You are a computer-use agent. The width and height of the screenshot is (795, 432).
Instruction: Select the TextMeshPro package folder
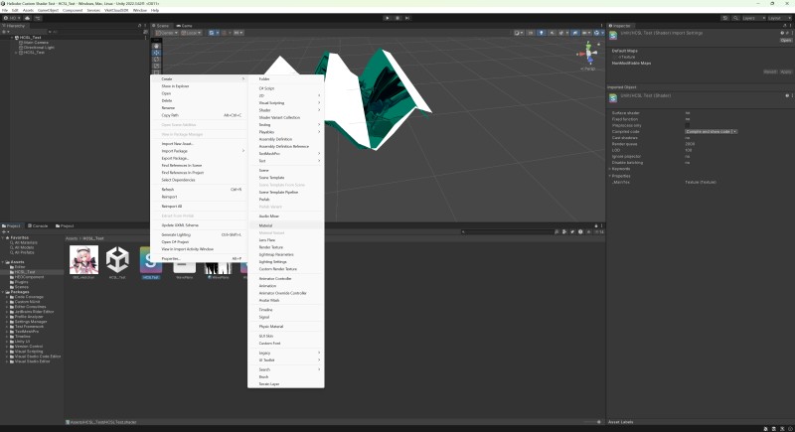(27, 332)
